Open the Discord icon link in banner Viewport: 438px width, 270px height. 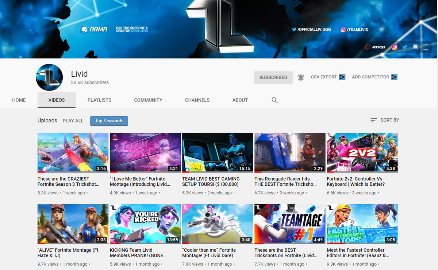pos(415,47)
